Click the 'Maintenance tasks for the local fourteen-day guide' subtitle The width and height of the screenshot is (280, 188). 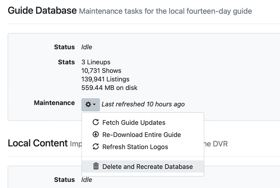click(x=165, y=11)
